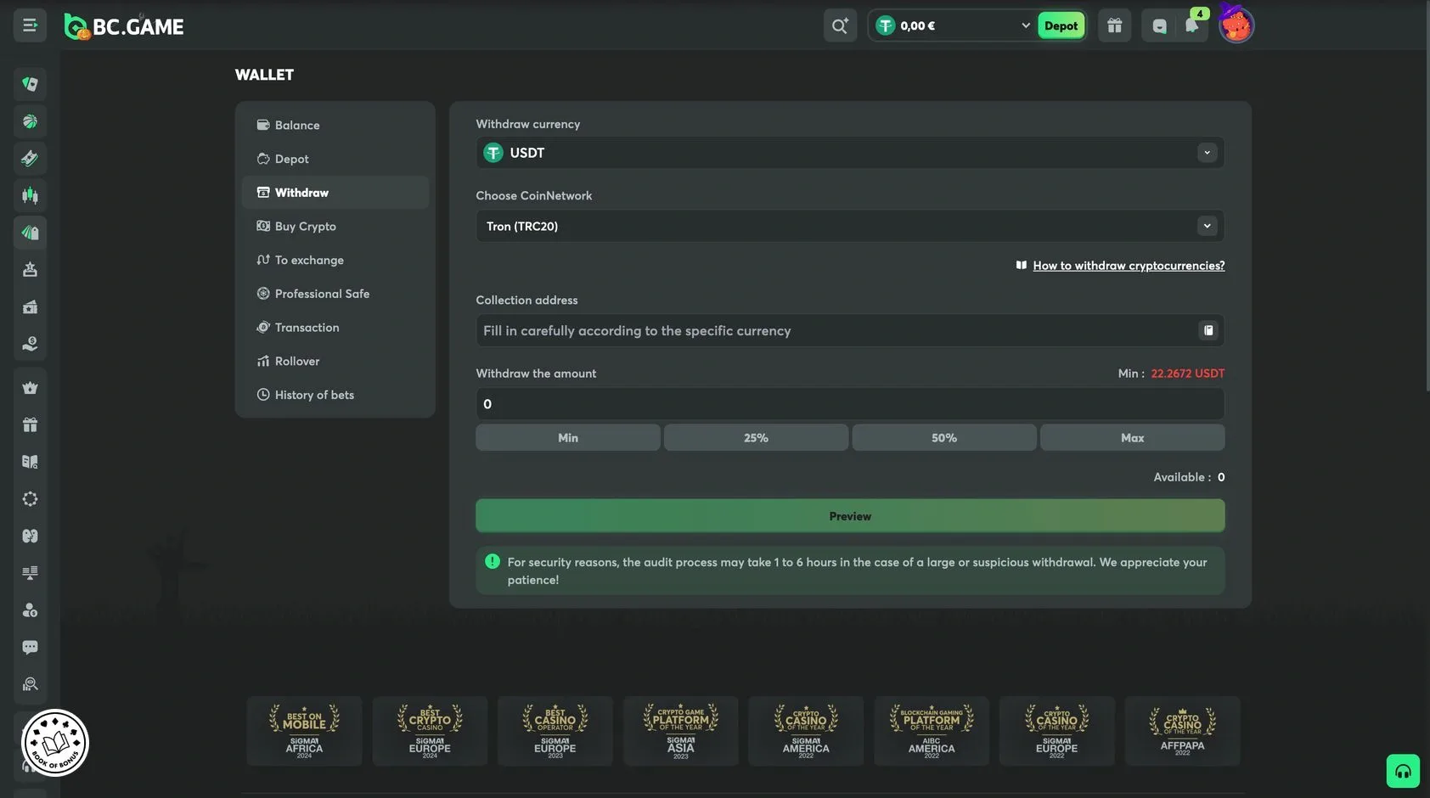Viewport: 1430px width, 798px height.
Task: Expand the CoinNetwork Tron (TRC20) dropdown arrow
Action: pos(1207,226)
